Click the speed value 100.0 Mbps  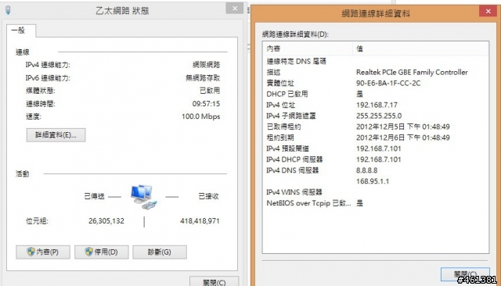pyautogui.click(x=200, y=116)
